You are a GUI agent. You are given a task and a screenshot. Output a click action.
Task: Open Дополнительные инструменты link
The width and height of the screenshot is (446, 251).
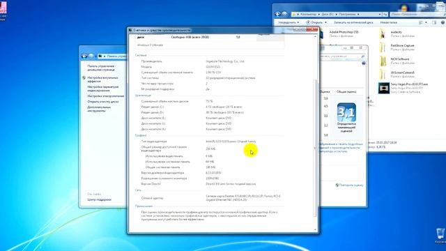(99, 109)
